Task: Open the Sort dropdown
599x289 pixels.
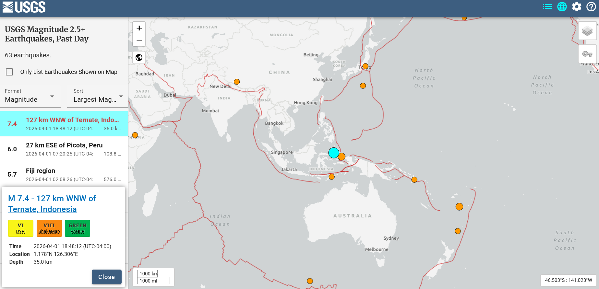Action: [x=98, y=96]
